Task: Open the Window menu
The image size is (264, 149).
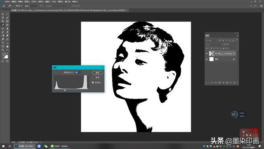Action: tap(68, 2)
